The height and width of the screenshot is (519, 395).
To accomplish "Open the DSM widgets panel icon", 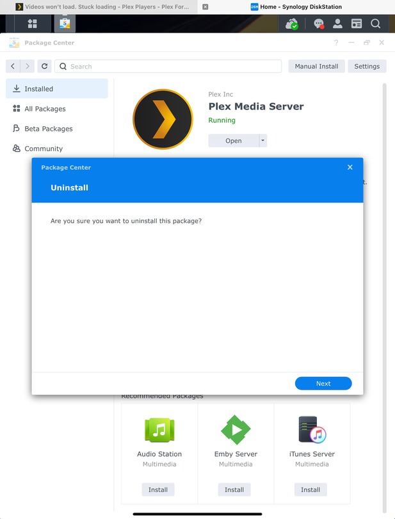I will tap(357, 24).
